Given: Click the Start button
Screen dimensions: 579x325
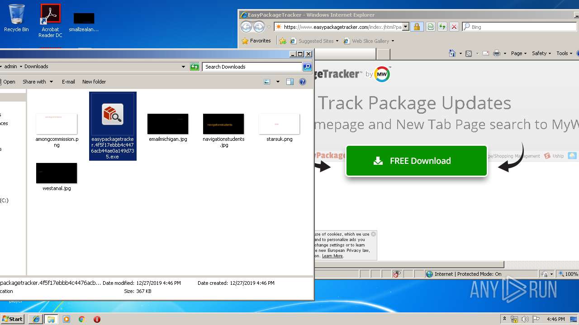Looking at the screenshot, I should pyautogui.click(x=12, y=319).
